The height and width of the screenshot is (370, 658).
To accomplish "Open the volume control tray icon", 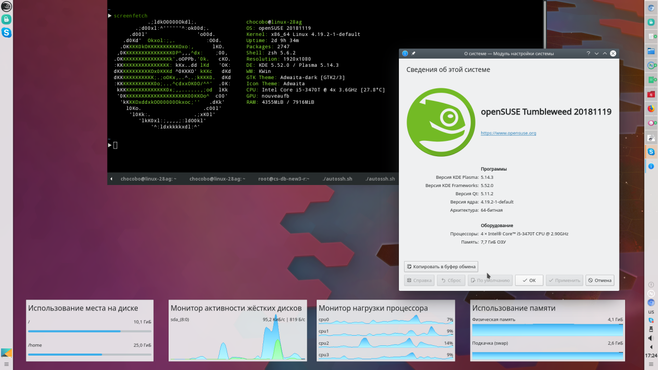I will pos(651,338).
